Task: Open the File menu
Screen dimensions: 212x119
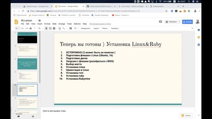Action: point(23,24)
